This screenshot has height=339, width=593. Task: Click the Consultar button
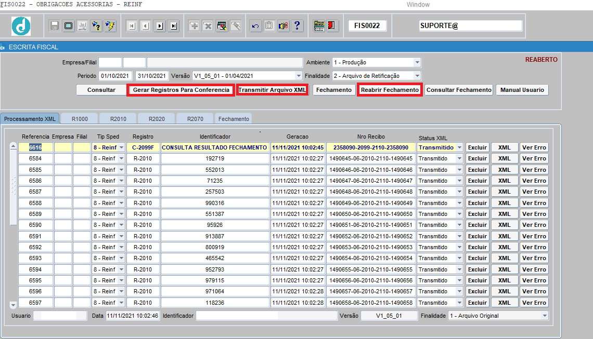coord(101,90)
